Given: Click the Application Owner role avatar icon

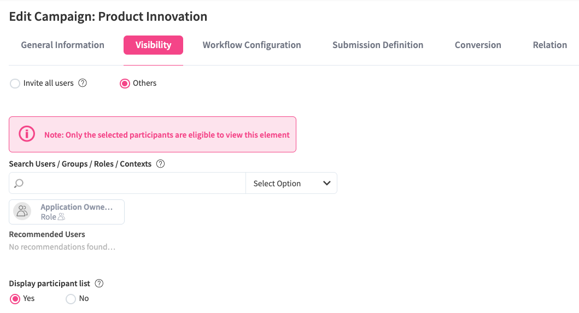Looking at the screenshot, I should (22, 211).
